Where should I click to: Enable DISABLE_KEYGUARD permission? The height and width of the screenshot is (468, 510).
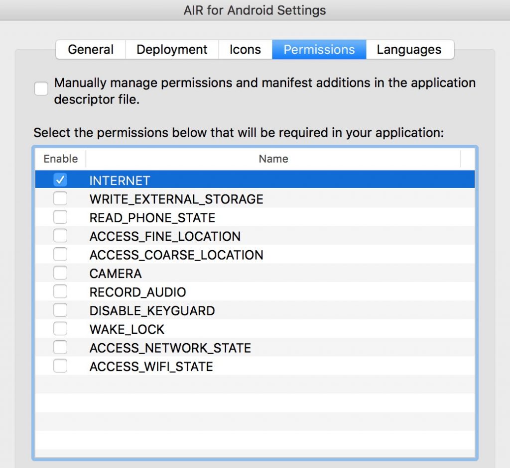point(60,310)
